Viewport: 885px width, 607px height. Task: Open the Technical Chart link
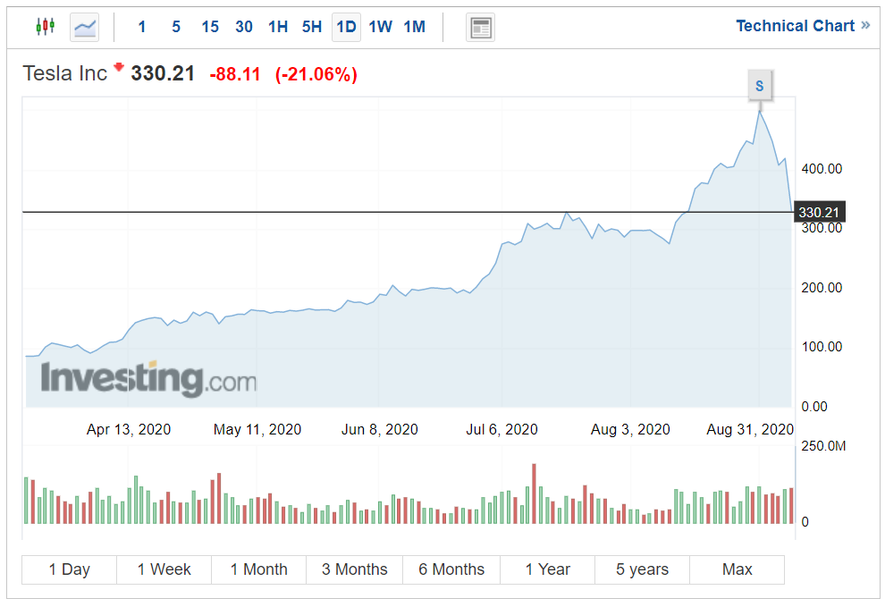click(x=803, y=26)
